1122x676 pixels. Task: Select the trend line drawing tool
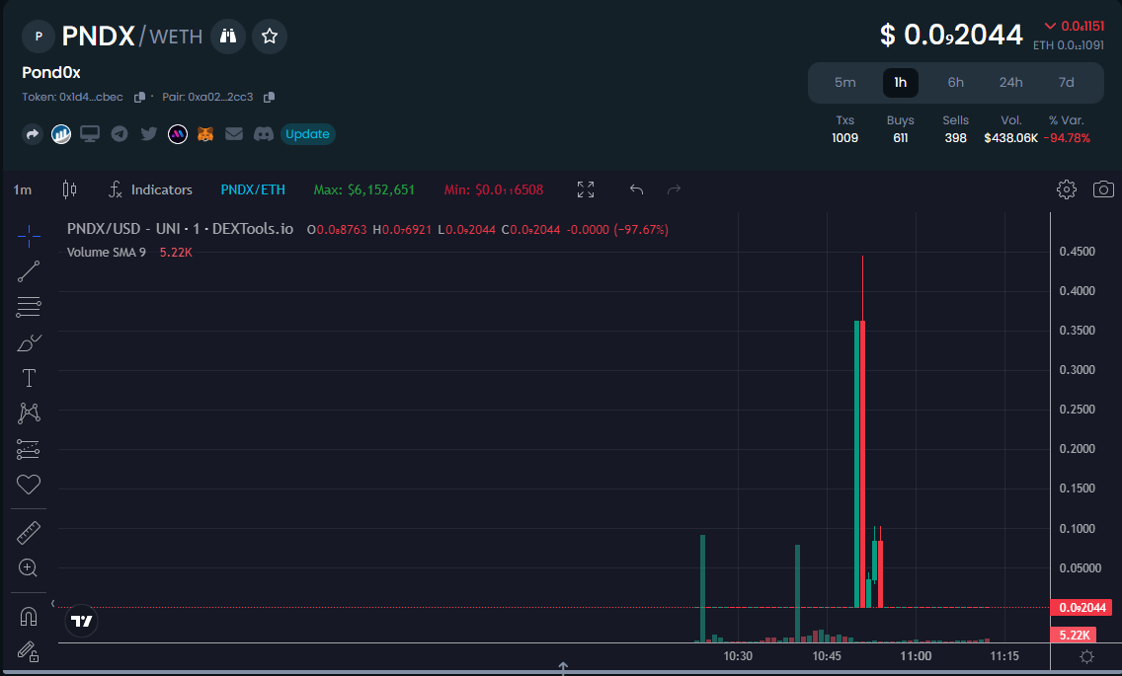[28, 271]
